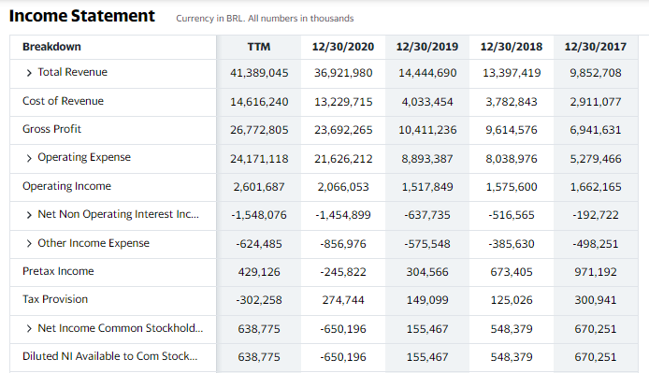Expand the Other Income Expense chevron
649x373 pixels.
(x=29, y=243)
